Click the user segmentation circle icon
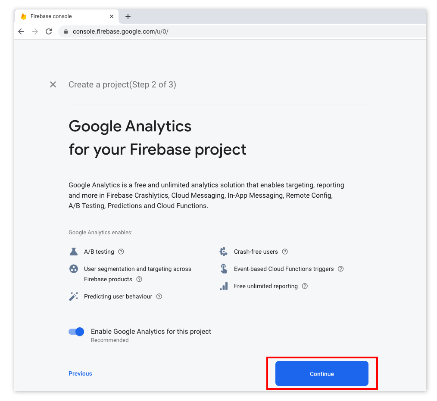Viewport: 437px width, 401px height. [74, 269]
